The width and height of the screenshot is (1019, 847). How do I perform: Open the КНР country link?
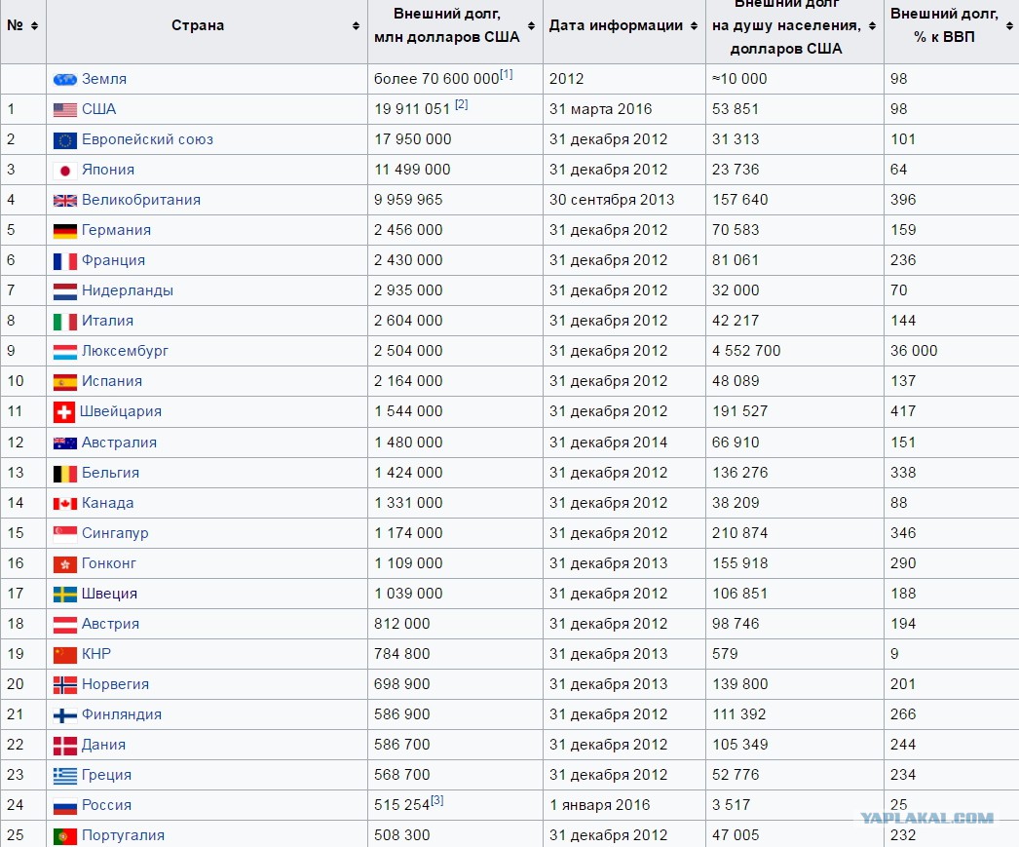(x=96, y=654)
